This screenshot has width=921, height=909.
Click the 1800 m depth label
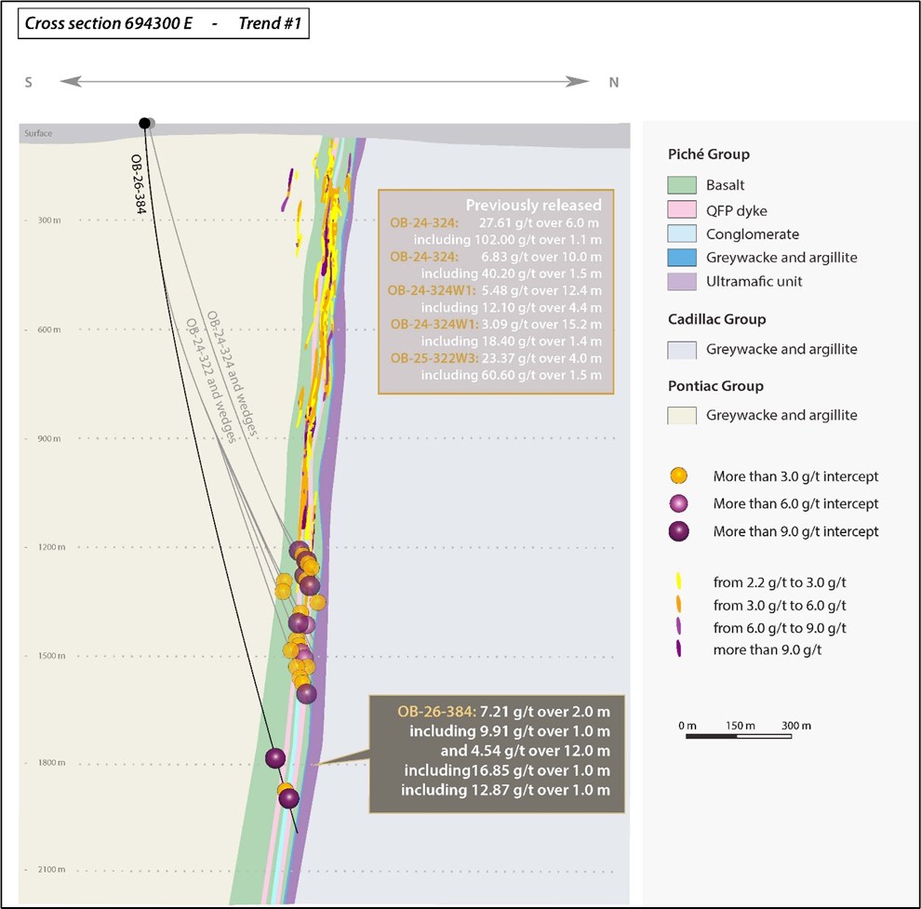click(42, 764)
